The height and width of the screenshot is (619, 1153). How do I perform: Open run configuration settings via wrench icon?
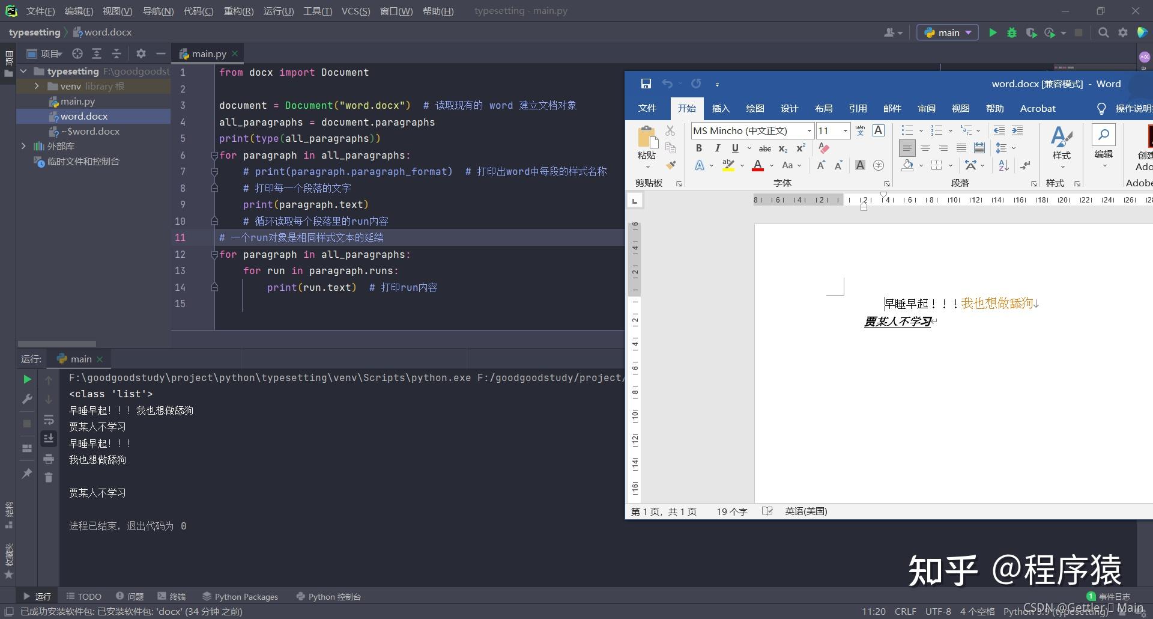26,399
